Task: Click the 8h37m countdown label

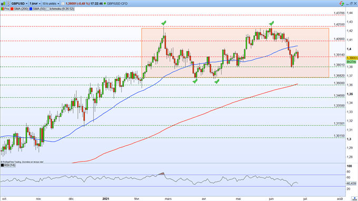Action: click(x=351, y=62)
